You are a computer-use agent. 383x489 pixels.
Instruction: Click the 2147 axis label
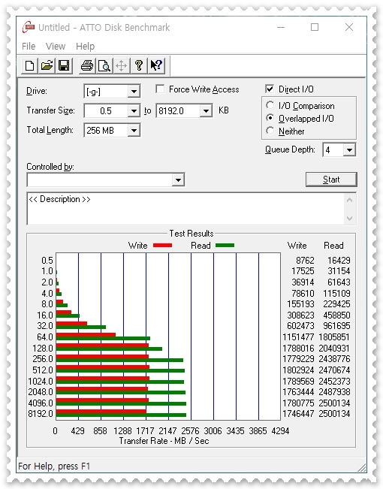167,431
